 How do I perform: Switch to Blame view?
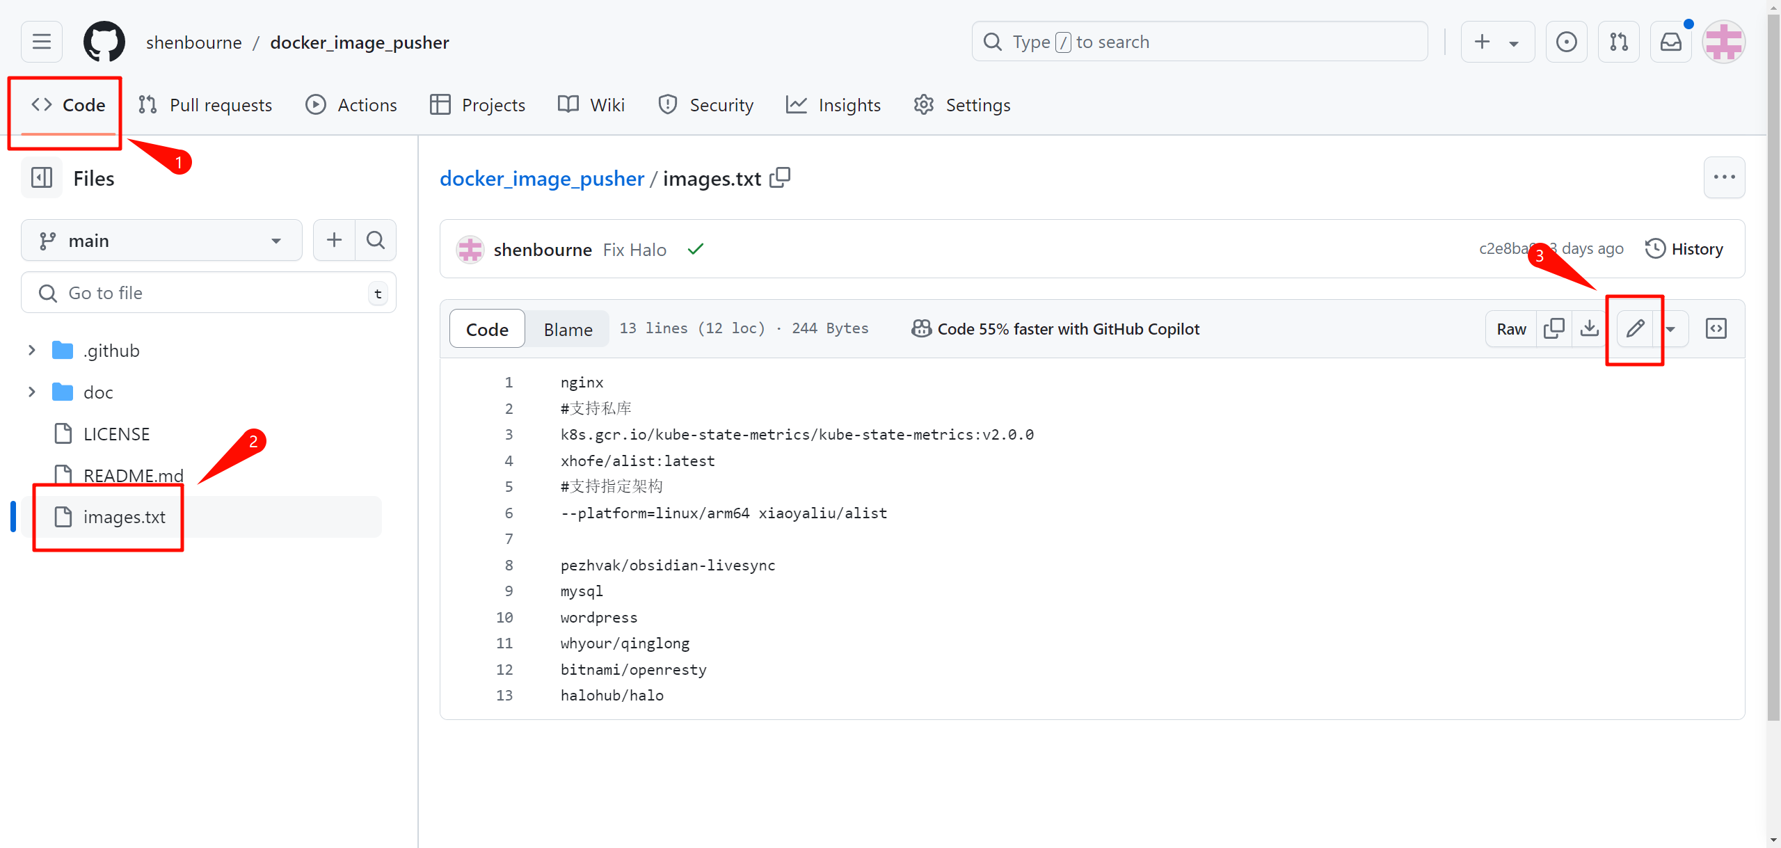(568, 329)
